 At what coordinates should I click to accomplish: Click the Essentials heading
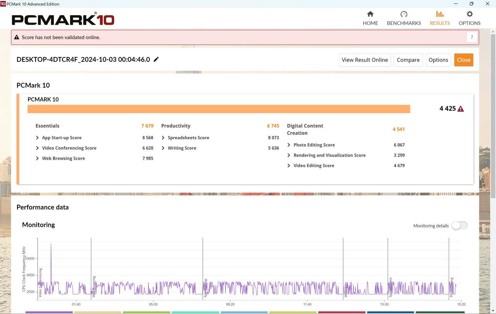point(47,126)
